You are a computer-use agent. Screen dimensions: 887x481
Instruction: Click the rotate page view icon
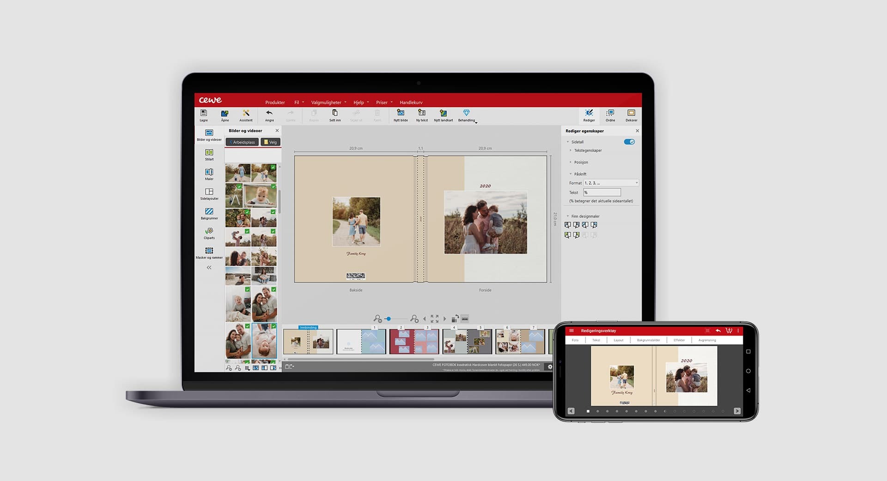click(455, 319)
